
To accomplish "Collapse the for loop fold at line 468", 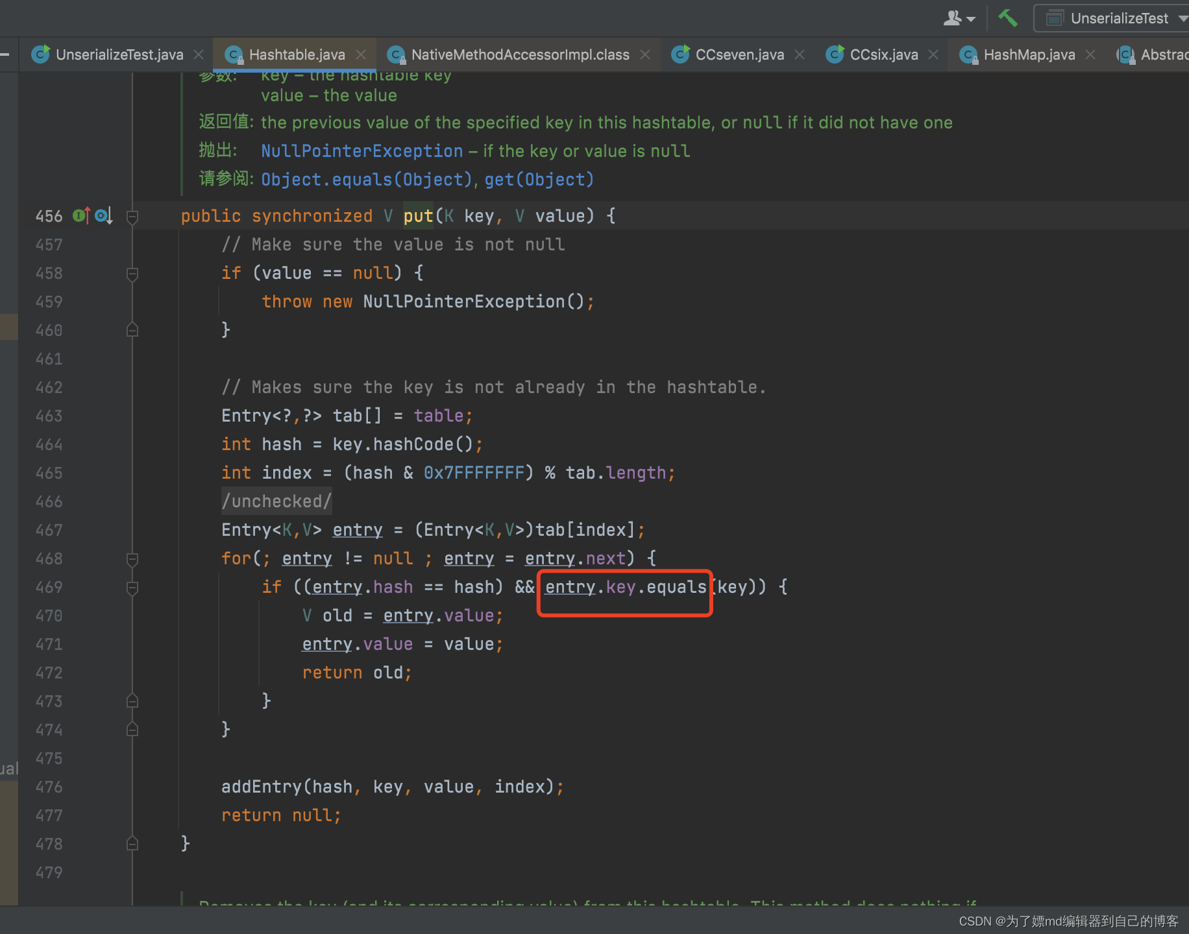I will pos(132,559).
